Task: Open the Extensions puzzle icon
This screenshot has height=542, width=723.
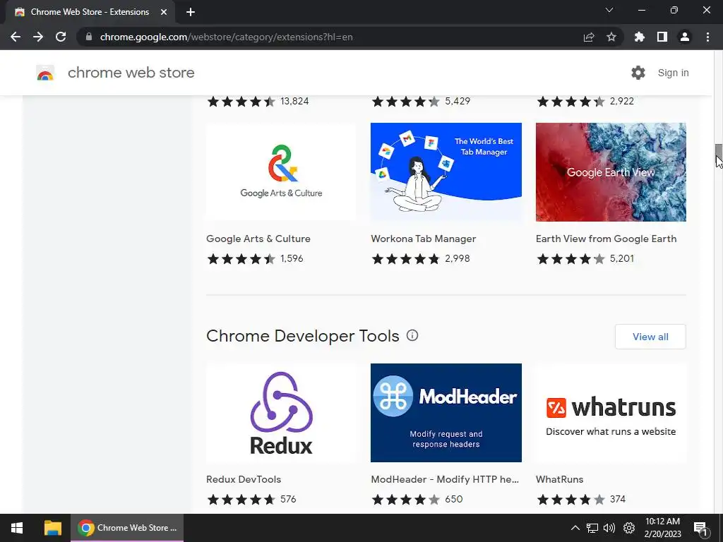Action: (x=640, y=37)
